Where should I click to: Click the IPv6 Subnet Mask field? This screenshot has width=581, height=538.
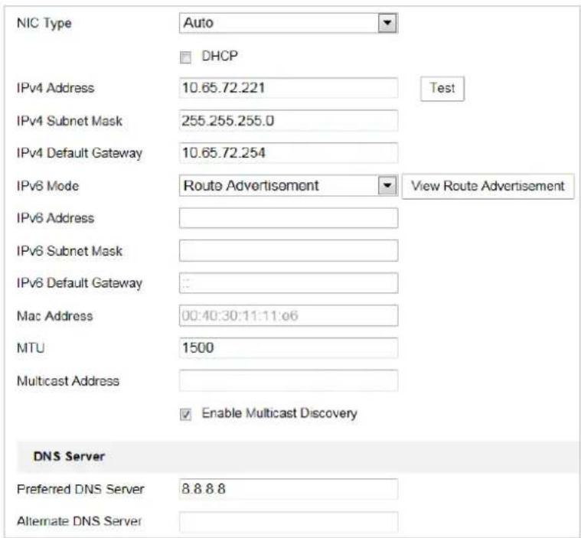289,250
